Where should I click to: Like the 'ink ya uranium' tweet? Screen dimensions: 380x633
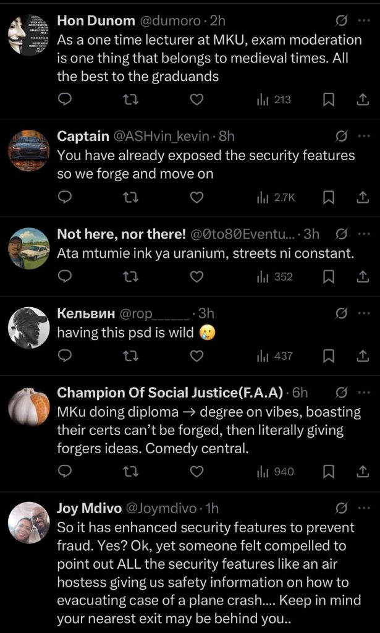[196, 276]
